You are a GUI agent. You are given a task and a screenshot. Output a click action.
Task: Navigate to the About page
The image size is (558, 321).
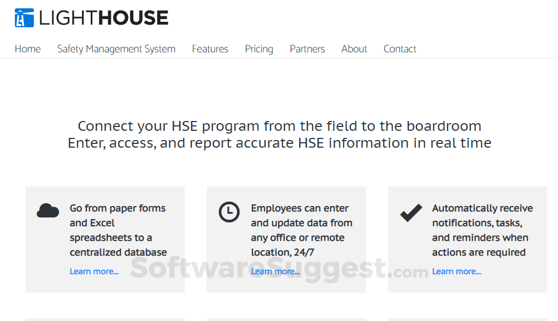click(354, 49)
